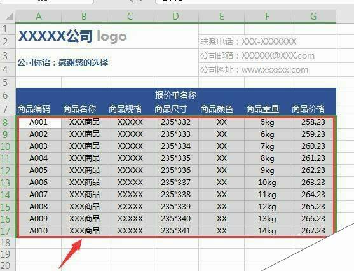Screen dimensions: 354x271
Task: Click the 235*338 size cell
Action: tap(175, 195)
